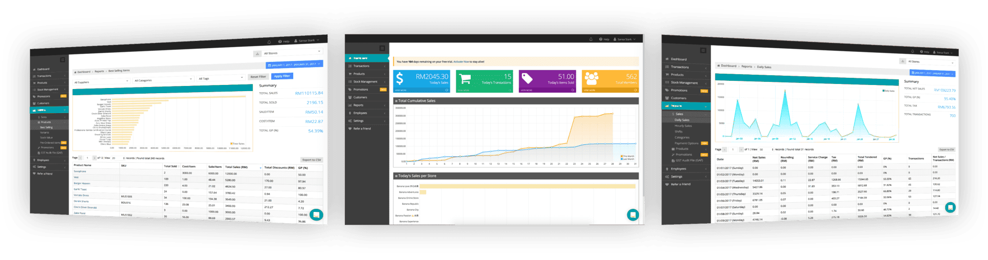Click the Total Members people icon
This screenshot has height=260, width=988.
[591, 78]
